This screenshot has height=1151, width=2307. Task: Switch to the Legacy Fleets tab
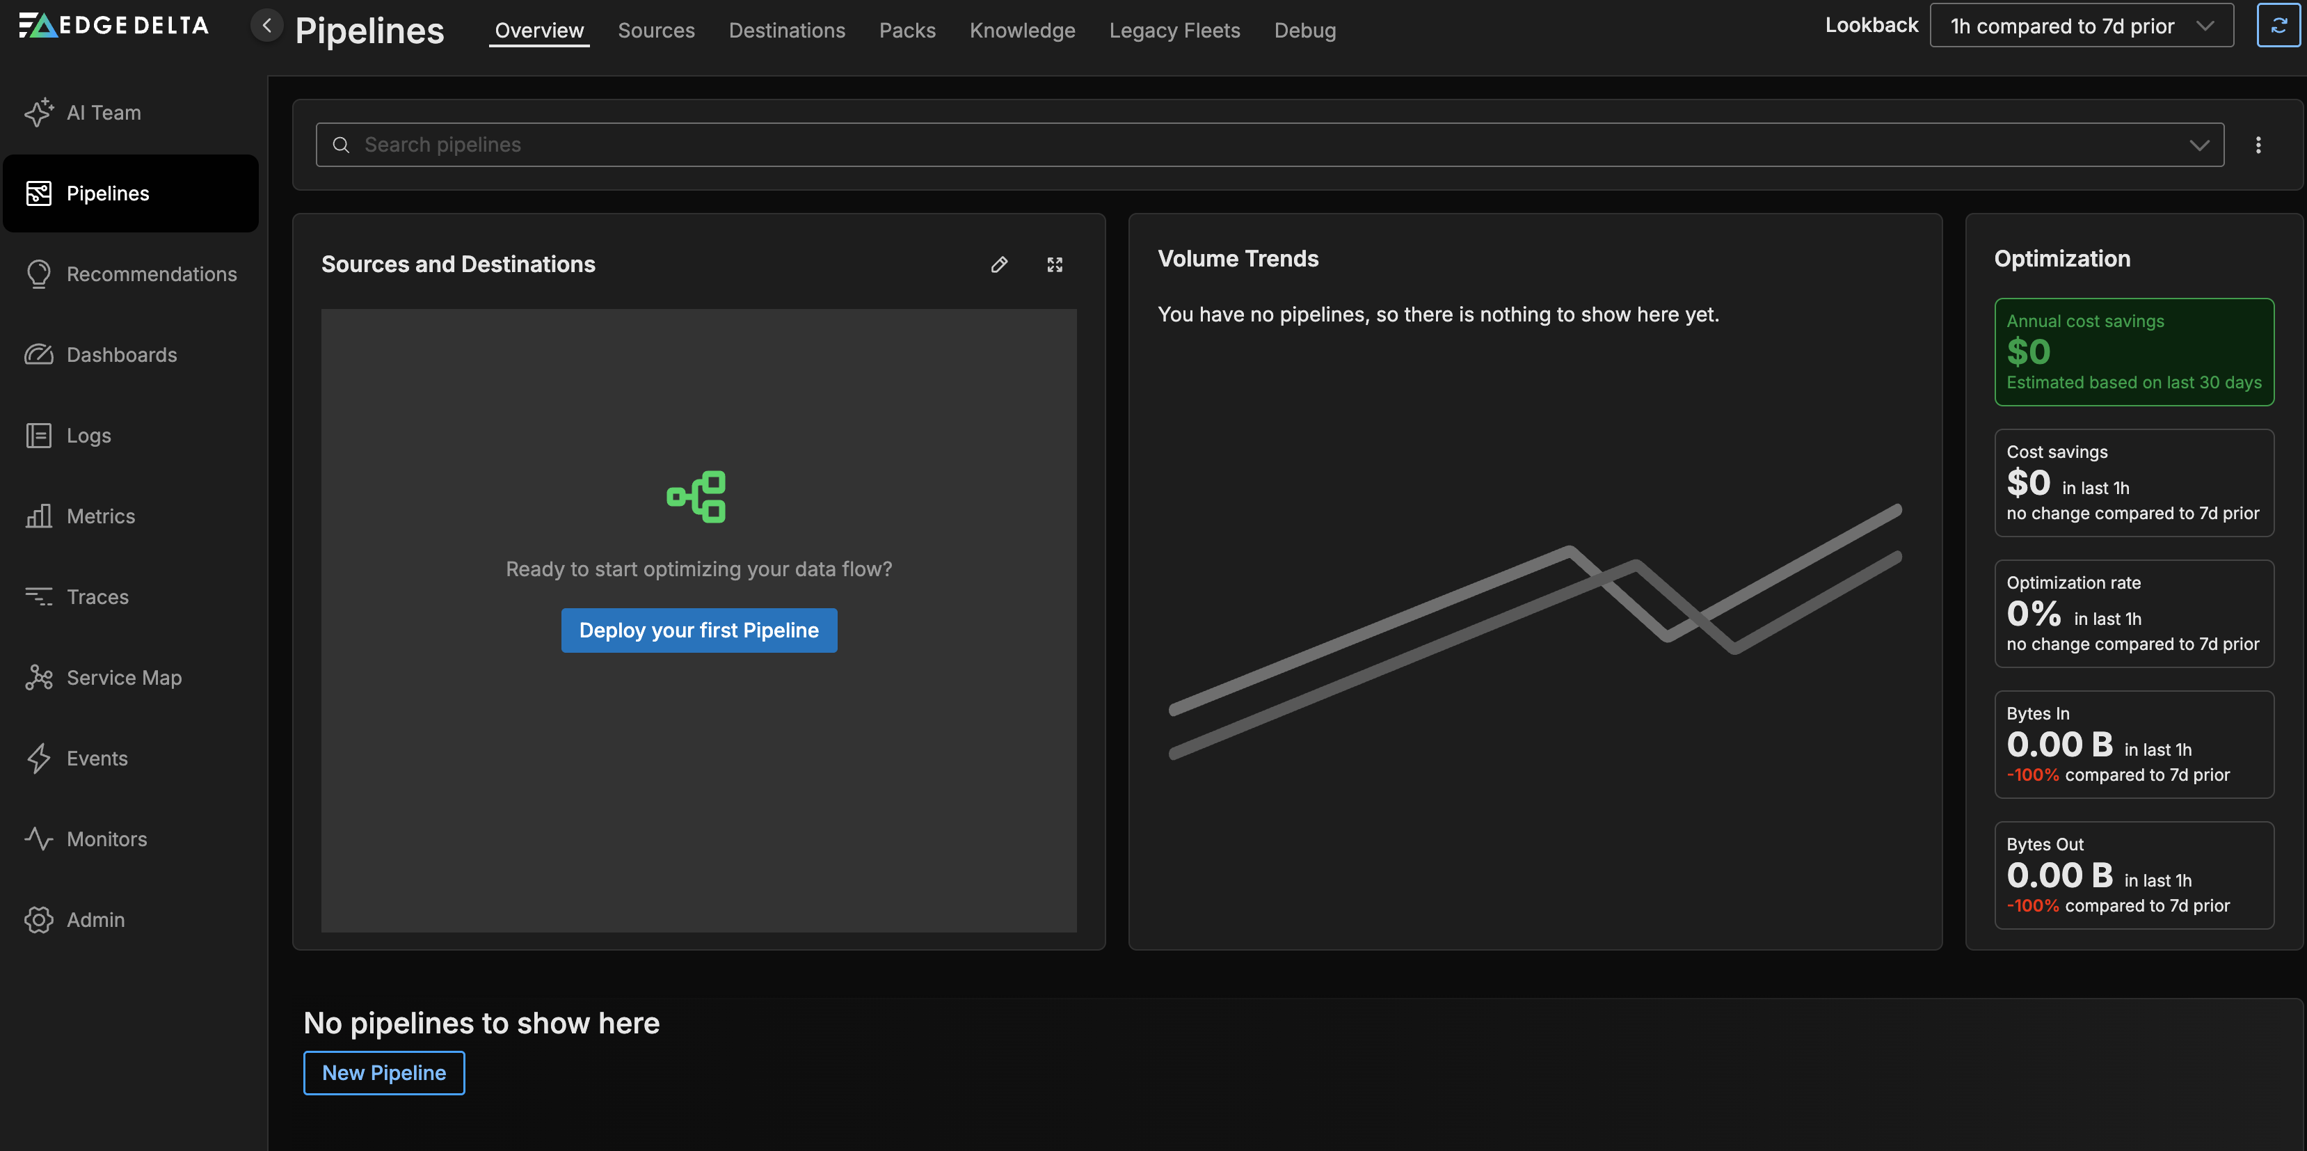[1174, 31]
